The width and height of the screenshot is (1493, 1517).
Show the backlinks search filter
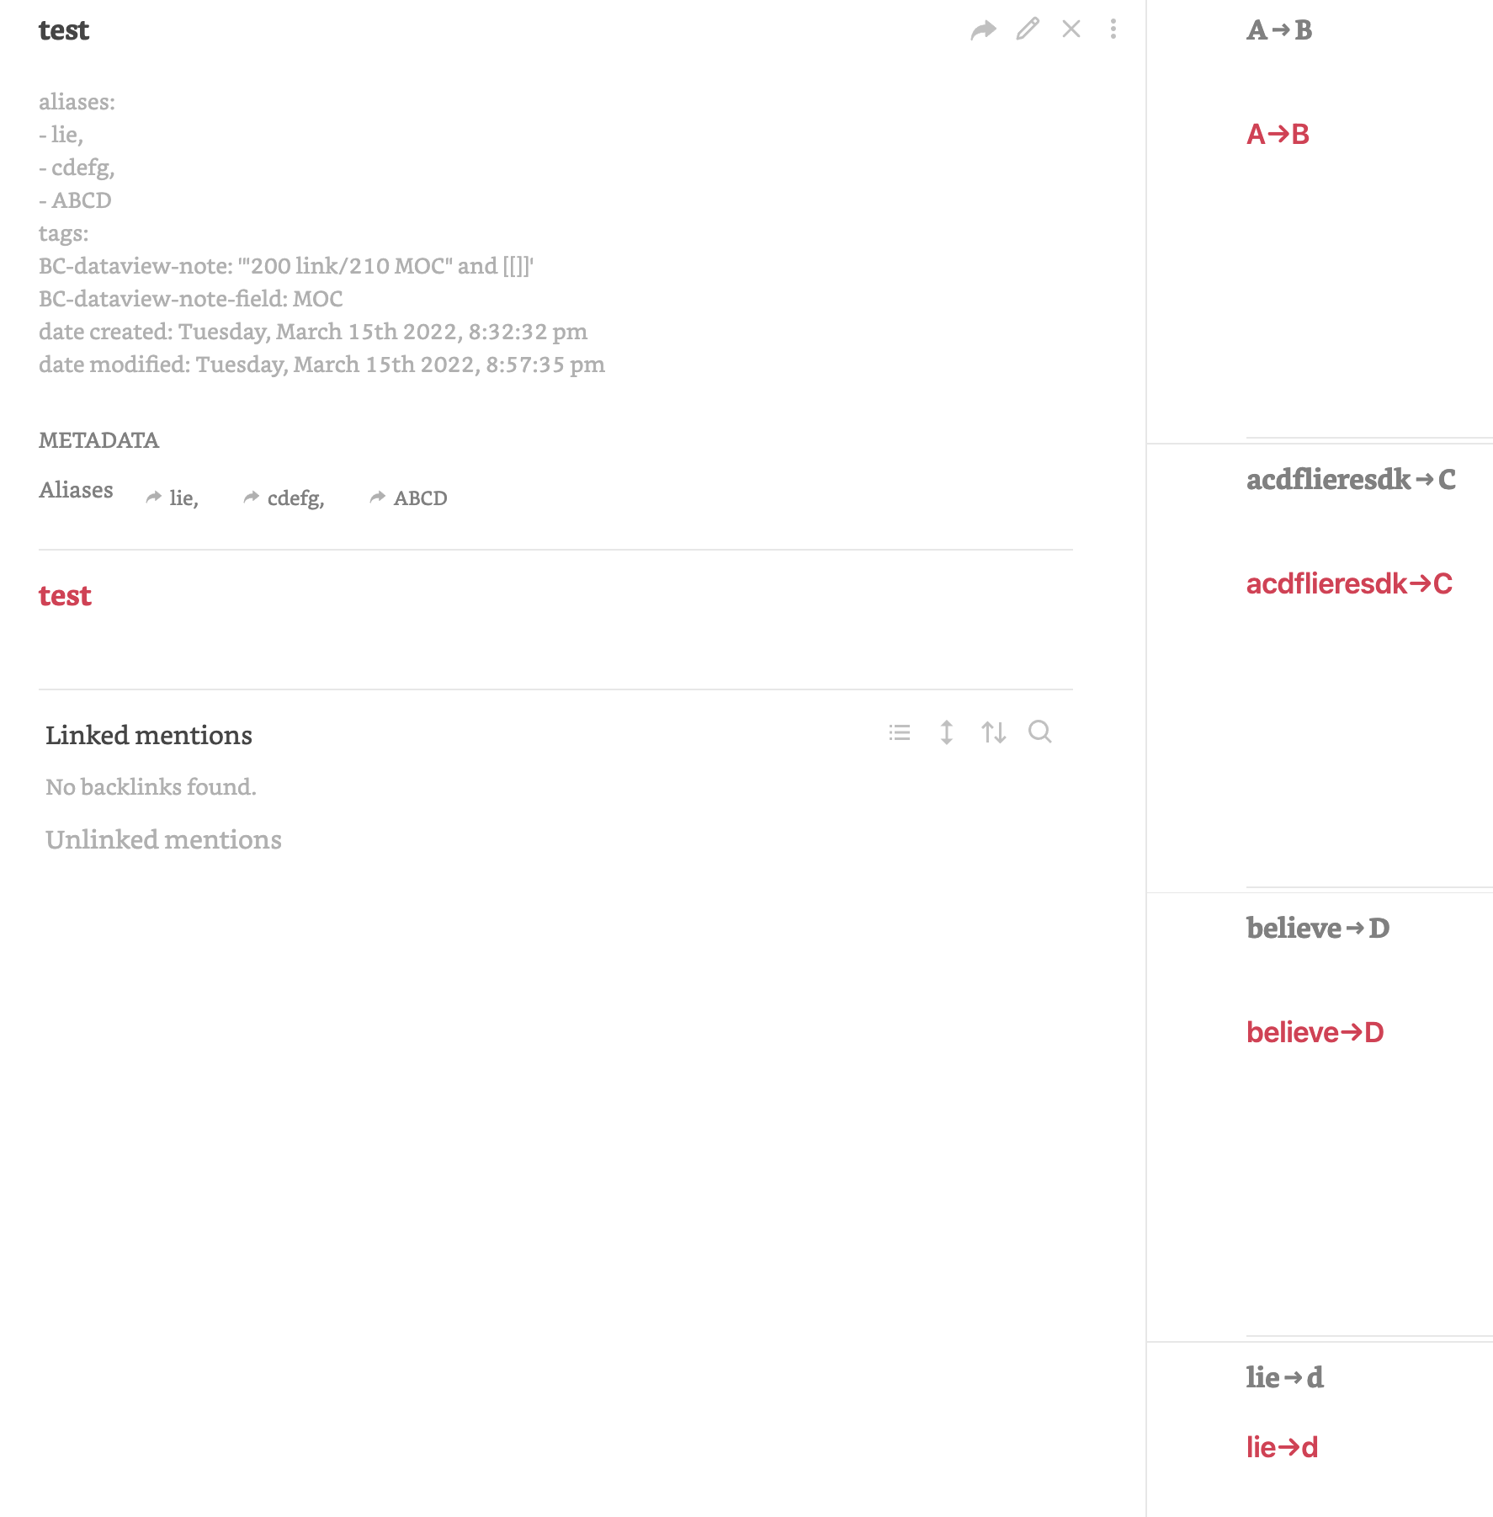(1040, 732)
